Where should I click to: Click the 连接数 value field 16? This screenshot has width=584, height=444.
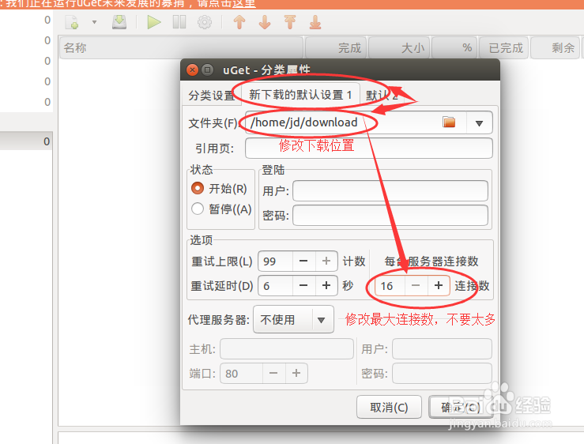[x=390, y=286]
